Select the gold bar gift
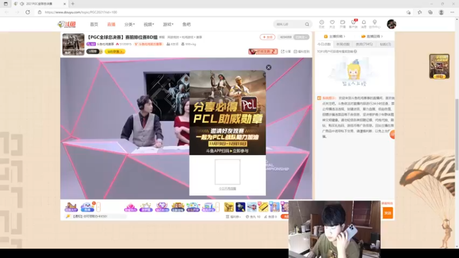Screen dimensions: 459x258 tap(263, 207)
